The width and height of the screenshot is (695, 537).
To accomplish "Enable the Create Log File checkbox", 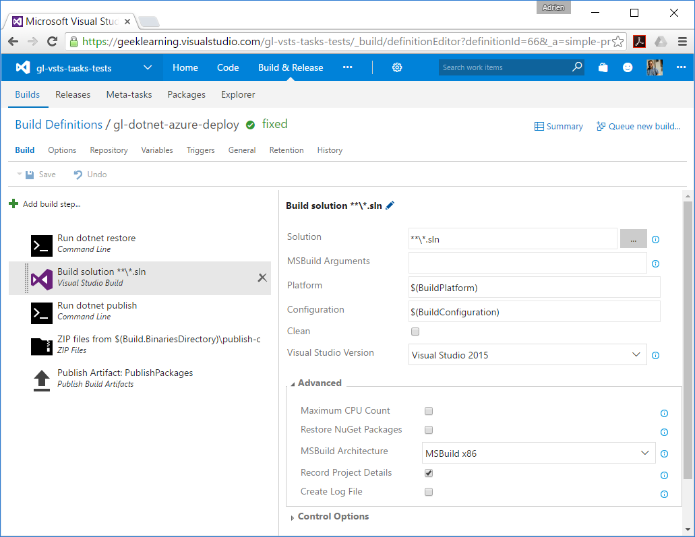I will [429, 492].
